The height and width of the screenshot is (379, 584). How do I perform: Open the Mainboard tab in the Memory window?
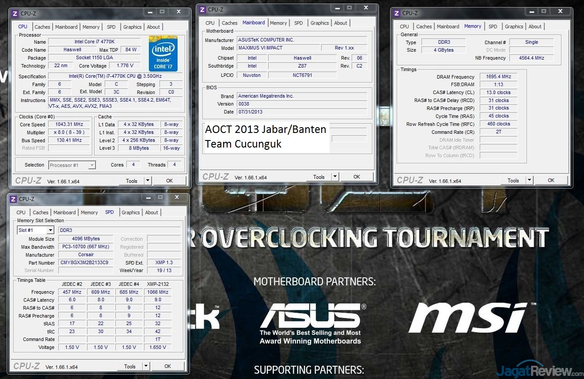(448, 27)
